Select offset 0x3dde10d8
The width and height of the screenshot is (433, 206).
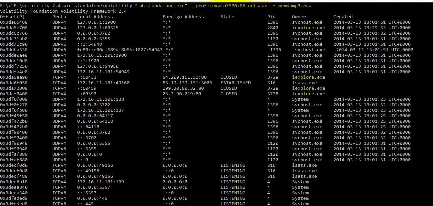(x=14, y=61)
